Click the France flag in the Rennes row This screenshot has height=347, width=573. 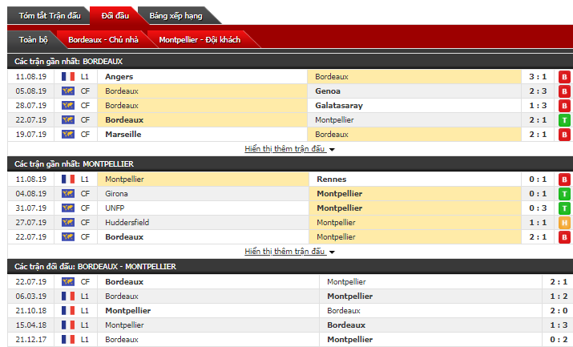pyautogui.click(x=68, y=180)
